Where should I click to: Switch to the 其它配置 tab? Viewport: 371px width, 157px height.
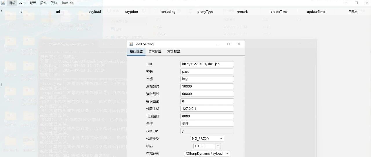[x=173, y=52]
